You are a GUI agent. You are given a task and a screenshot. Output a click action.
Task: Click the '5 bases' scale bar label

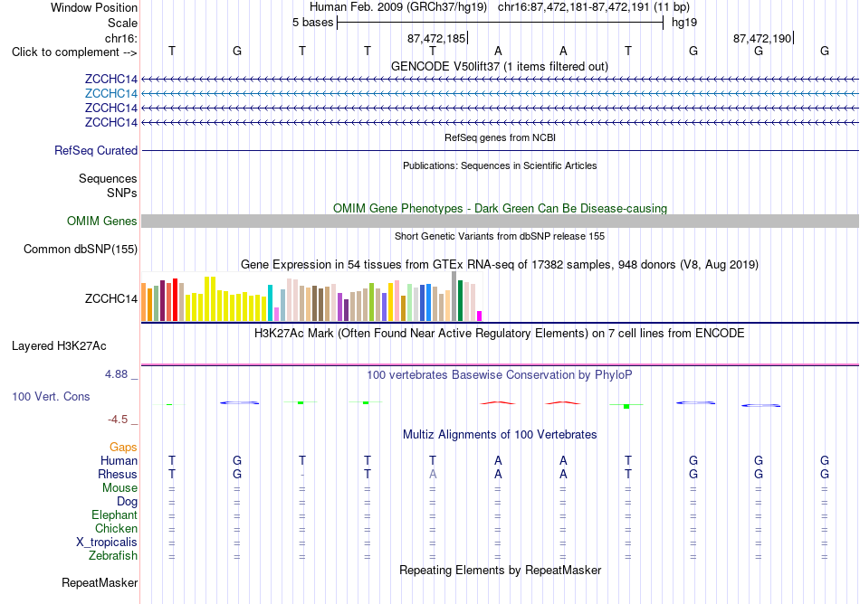[x=312, y=23]
